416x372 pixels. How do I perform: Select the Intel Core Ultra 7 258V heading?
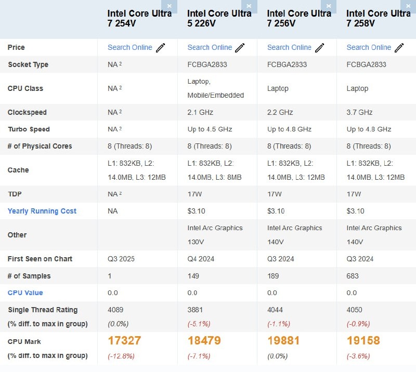[379, 18]
